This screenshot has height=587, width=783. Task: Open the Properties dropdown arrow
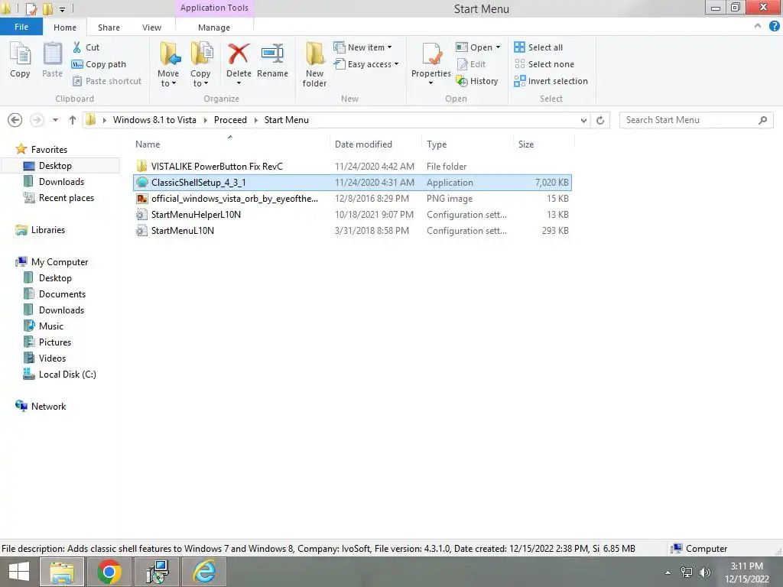431,83
